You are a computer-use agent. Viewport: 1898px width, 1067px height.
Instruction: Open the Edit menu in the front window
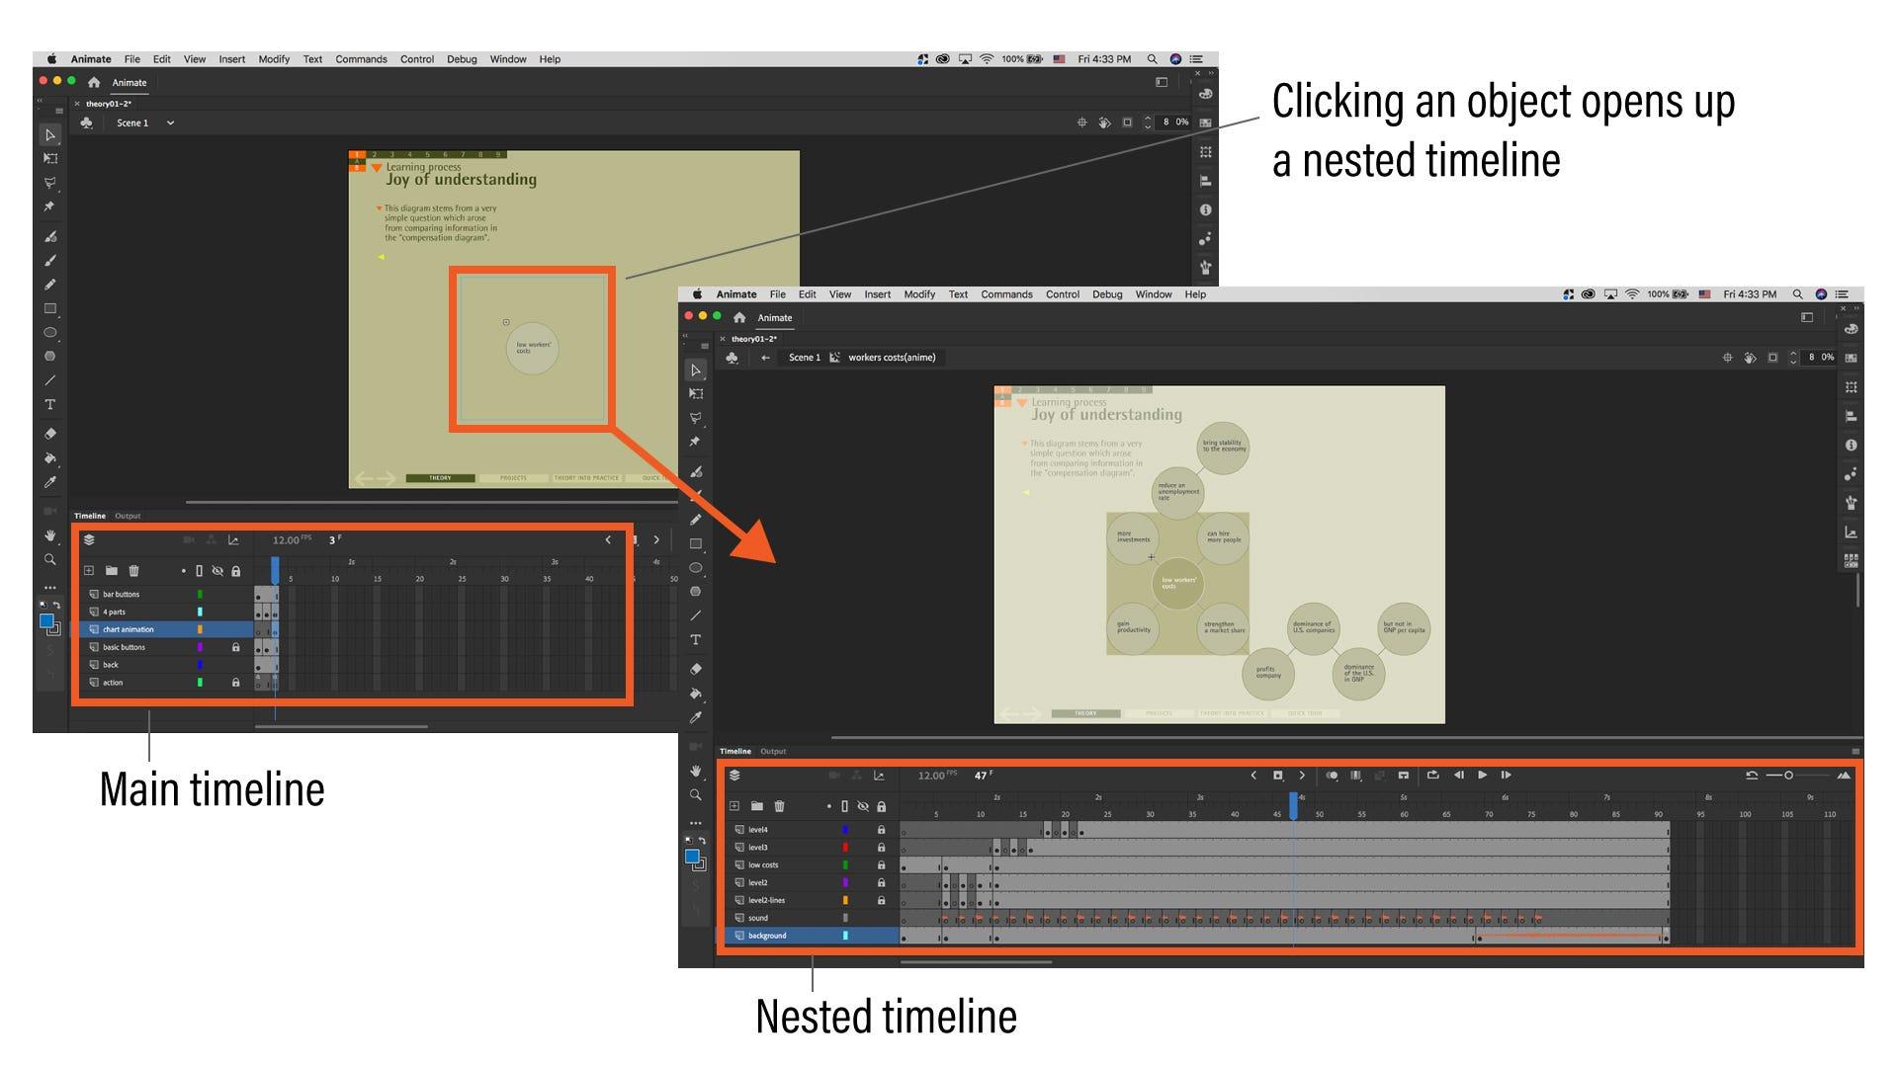808,294
